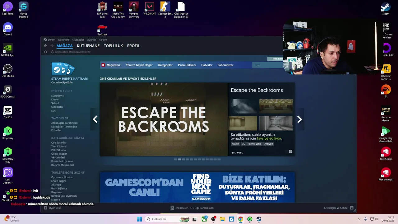Open the Görünüm menu

[x=63, y=40]
